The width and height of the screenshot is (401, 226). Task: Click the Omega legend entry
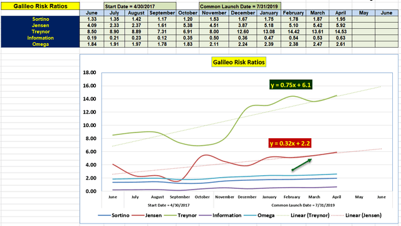(259, 215)
